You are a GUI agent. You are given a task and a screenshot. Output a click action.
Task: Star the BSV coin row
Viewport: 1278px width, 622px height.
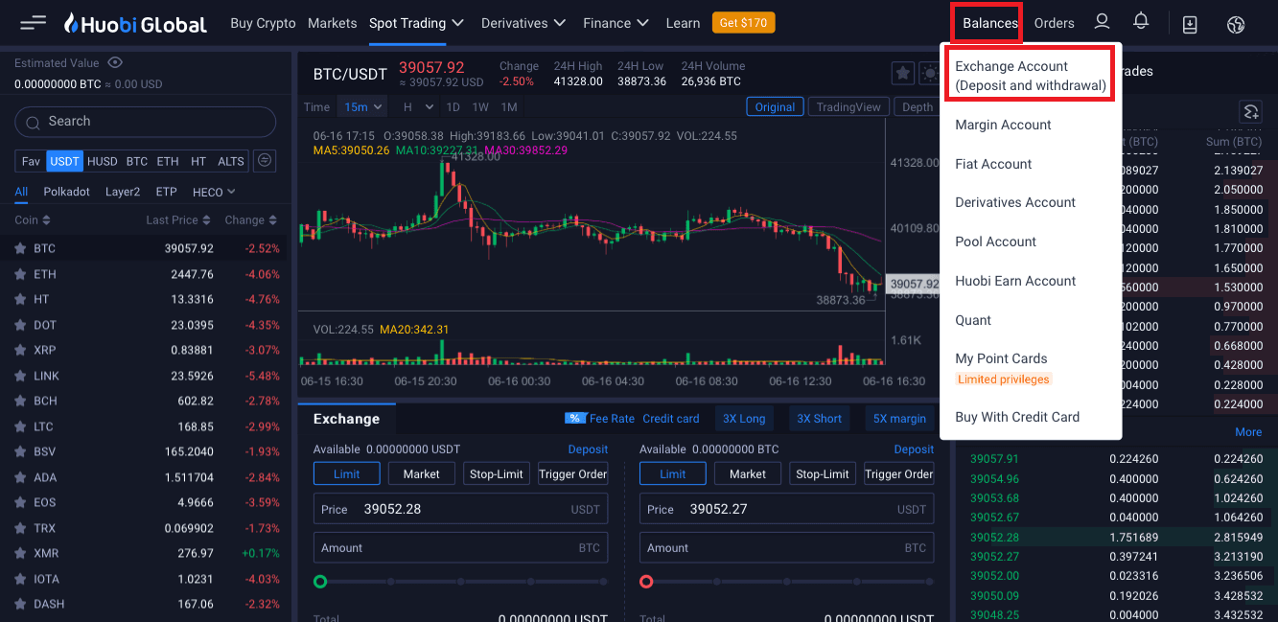(x=20, y=451)
